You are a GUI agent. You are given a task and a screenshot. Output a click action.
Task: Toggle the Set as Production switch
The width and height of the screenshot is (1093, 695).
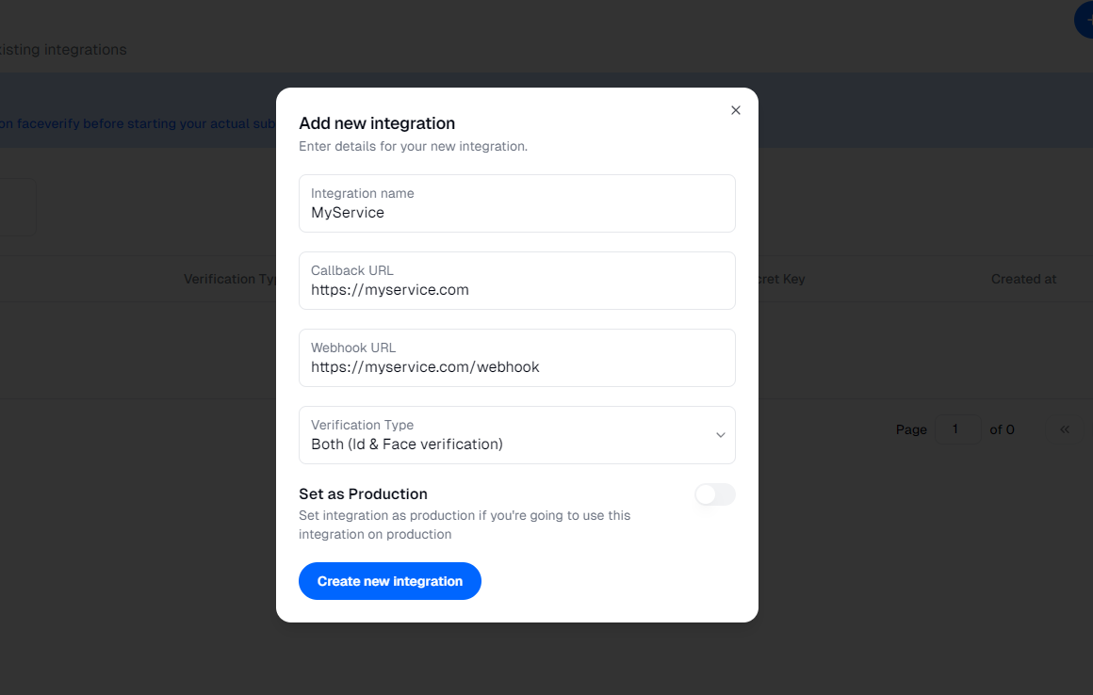714,494
